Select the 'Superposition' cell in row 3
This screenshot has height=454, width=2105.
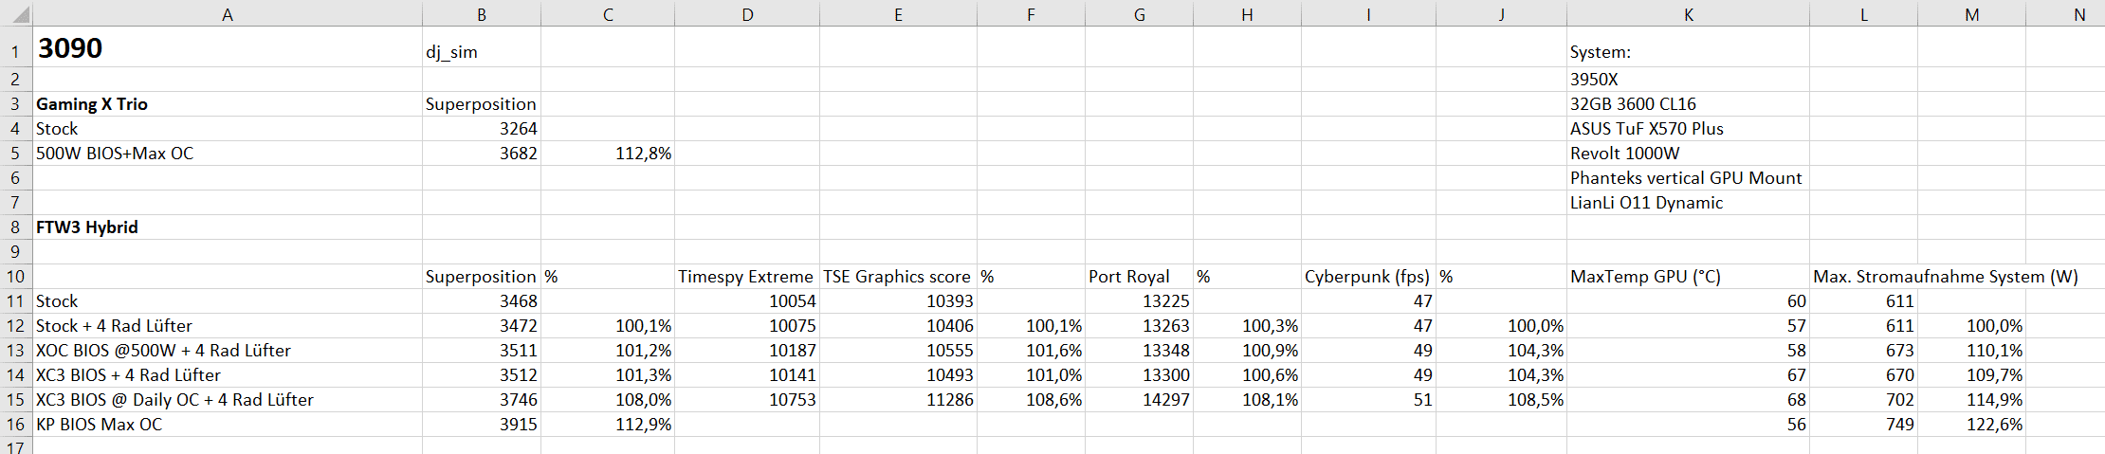(x=482, y=104)
